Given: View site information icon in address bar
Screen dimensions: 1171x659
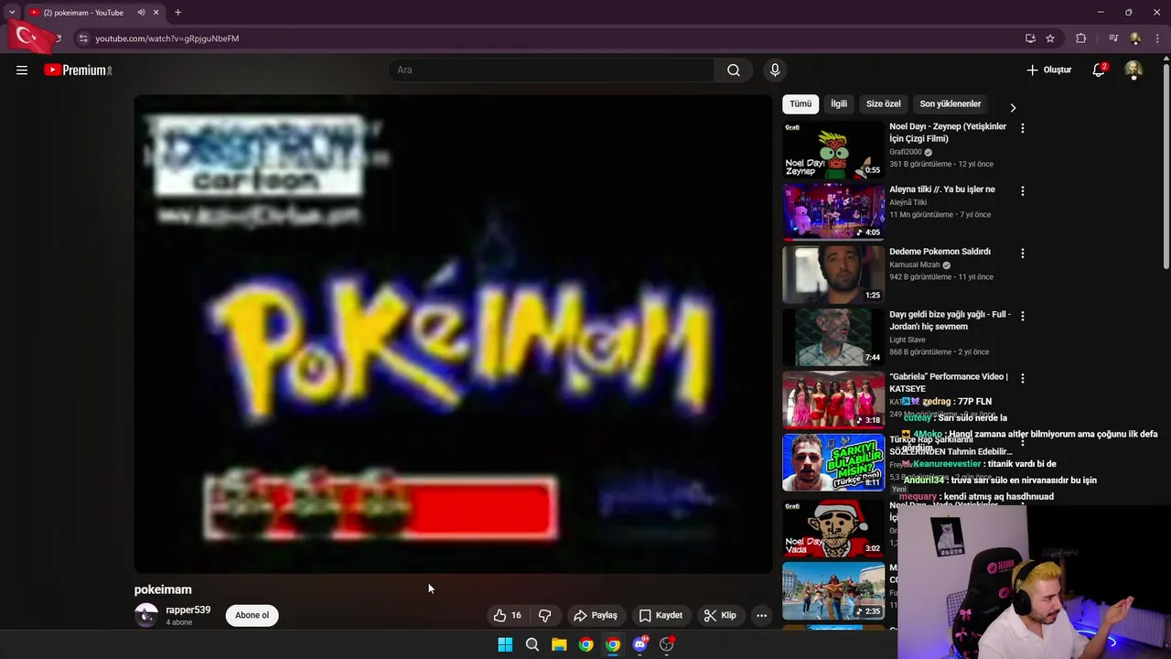Looking at the screenshot, I should tap(83, 38).
